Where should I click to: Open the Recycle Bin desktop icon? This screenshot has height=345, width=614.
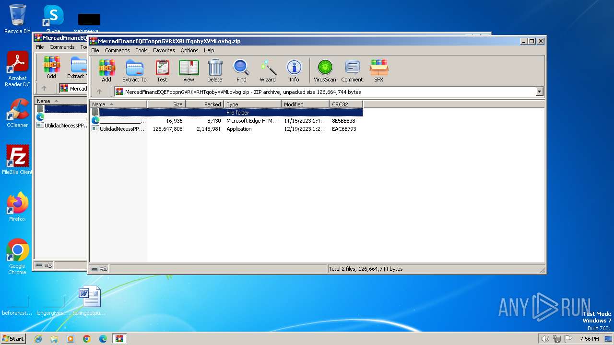coord(17,19)
